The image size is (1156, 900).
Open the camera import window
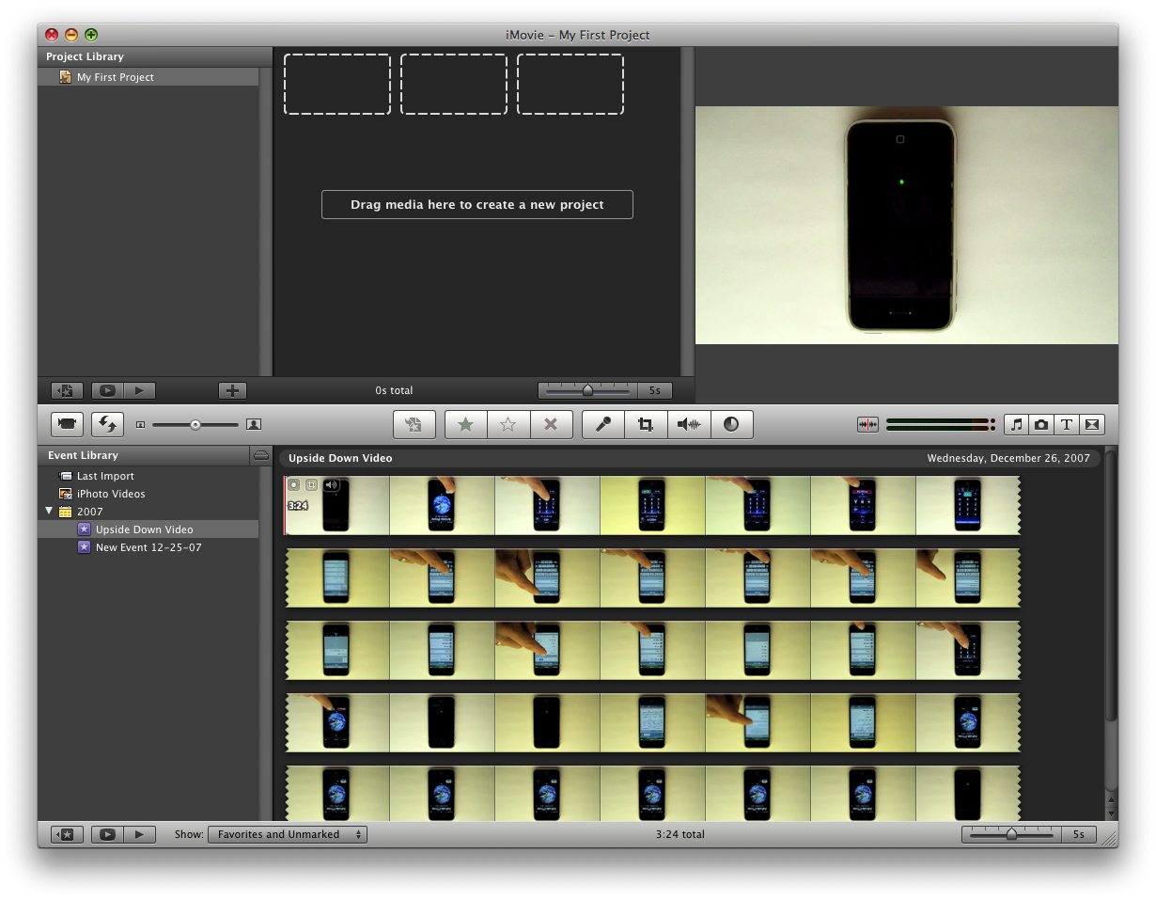67,424
